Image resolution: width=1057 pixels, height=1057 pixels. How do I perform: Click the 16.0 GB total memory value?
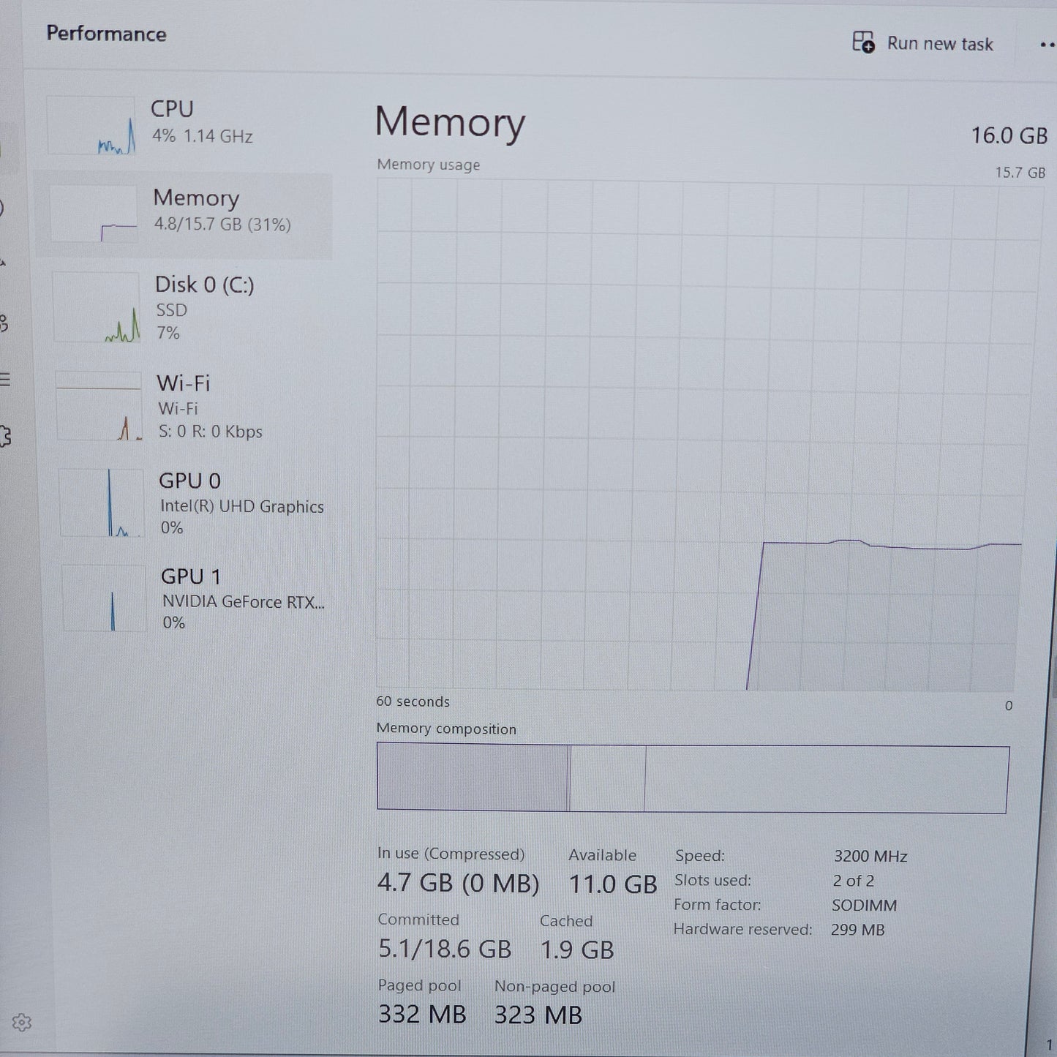(1009, 135)
